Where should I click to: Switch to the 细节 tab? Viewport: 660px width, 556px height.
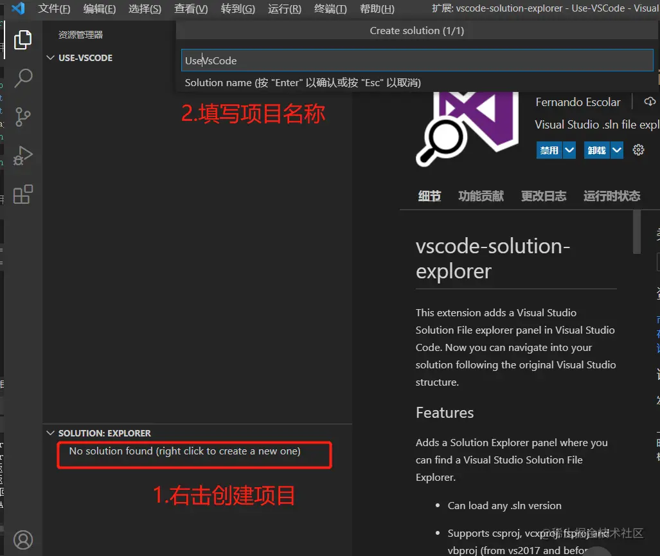(x=429, y=195)
